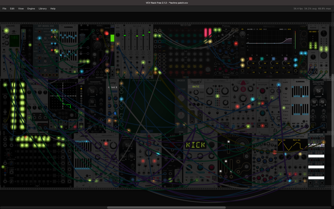This screenshot has height=209, width=334.
Task: Open the Engine menu
Action: (x=31, y=8)
